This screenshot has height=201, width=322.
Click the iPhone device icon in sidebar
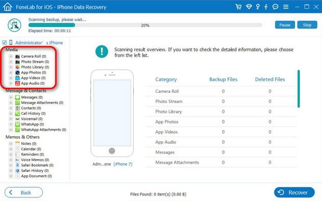click(x=11, y=42)
